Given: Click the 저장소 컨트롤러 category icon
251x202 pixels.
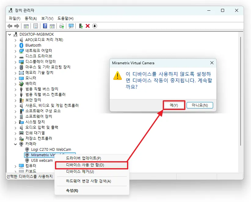Looking at the screenshot, I should tap(21, 138).
